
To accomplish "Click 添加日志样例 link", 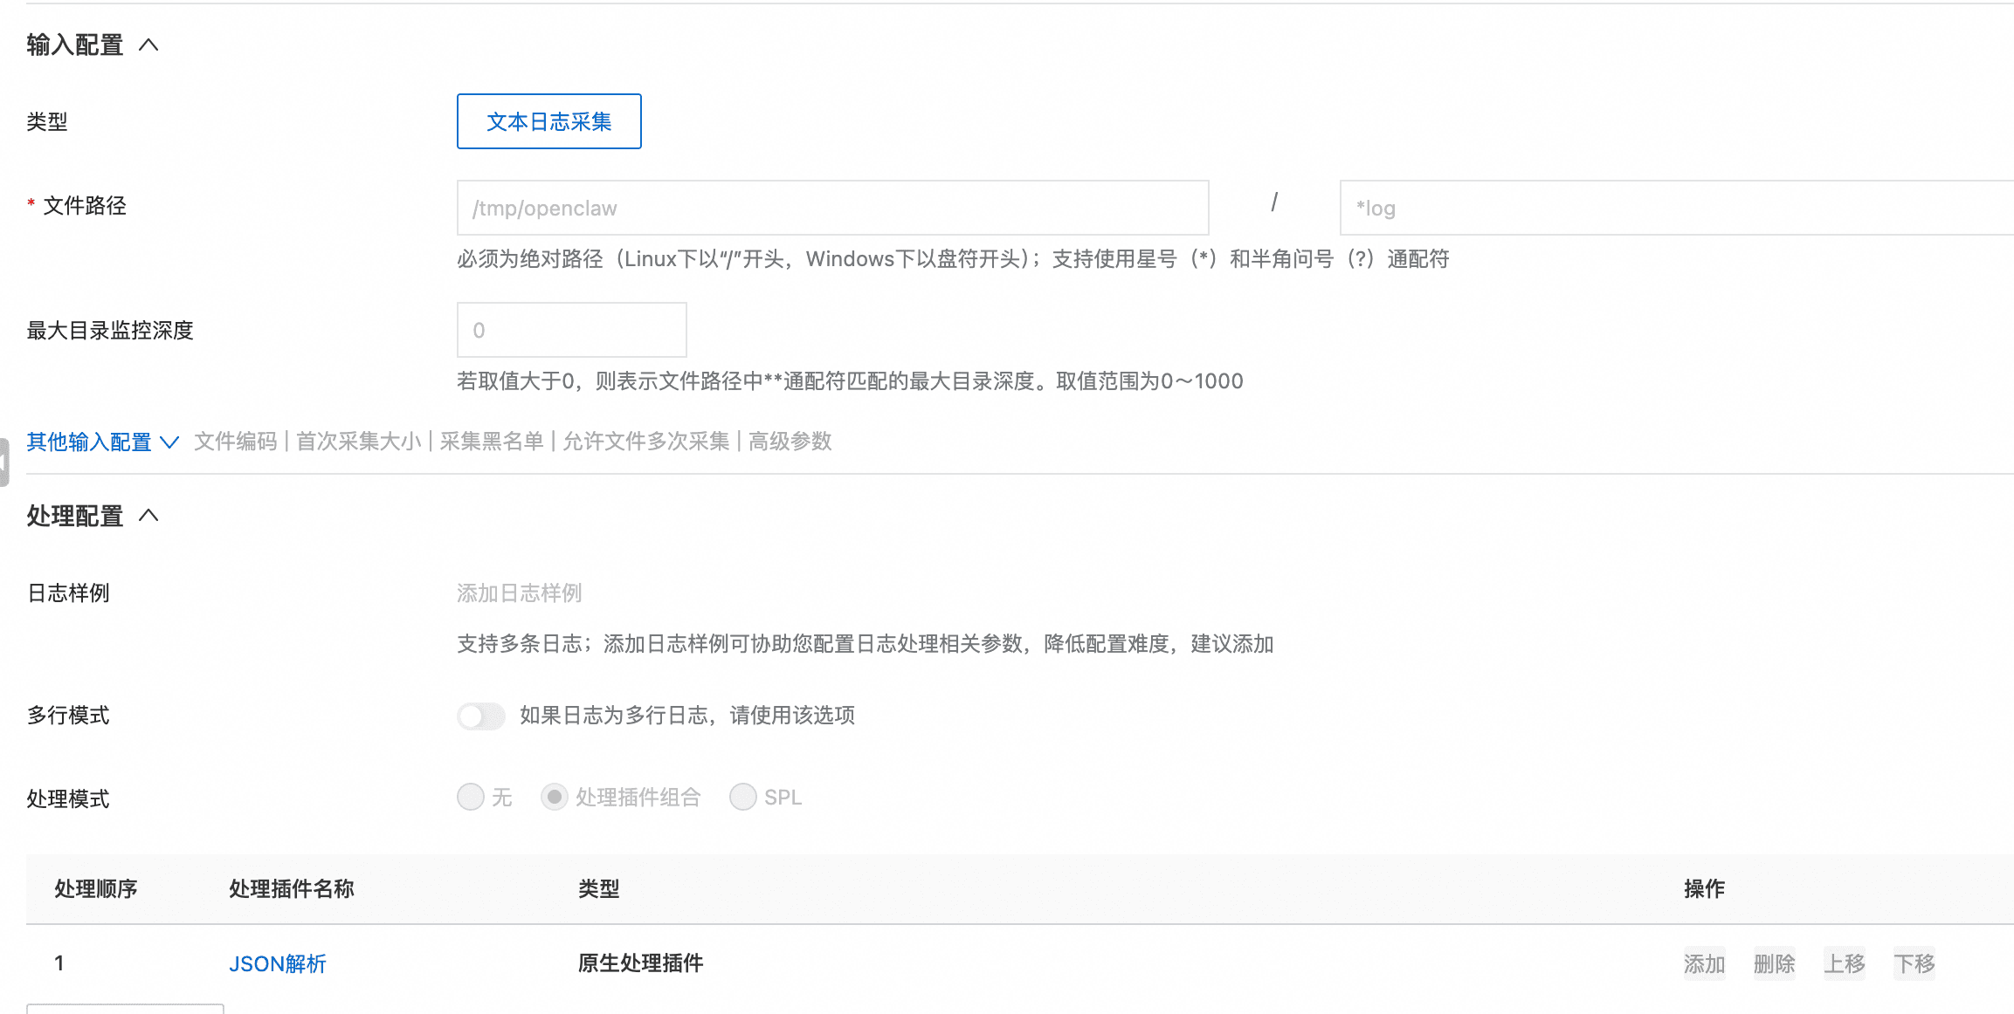I will pos(519,593).
